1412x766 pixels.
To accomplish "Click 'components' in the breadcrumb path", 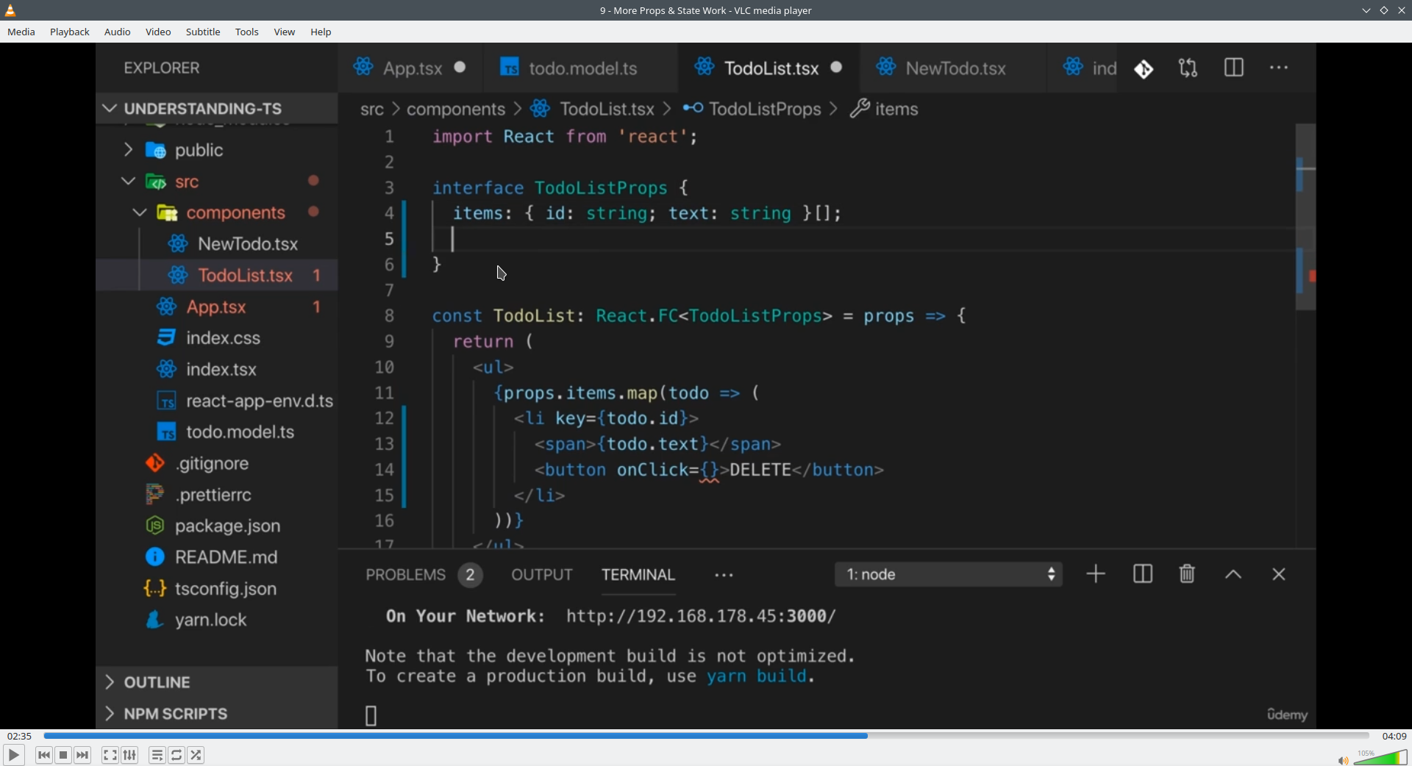I will click(456, 110).
